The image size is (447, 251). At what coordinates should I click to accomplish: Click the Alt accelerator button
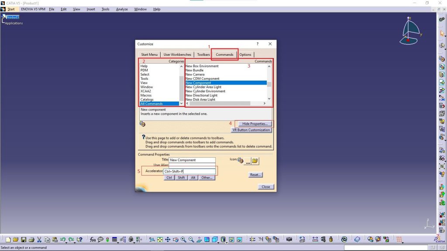coord(193,178)
